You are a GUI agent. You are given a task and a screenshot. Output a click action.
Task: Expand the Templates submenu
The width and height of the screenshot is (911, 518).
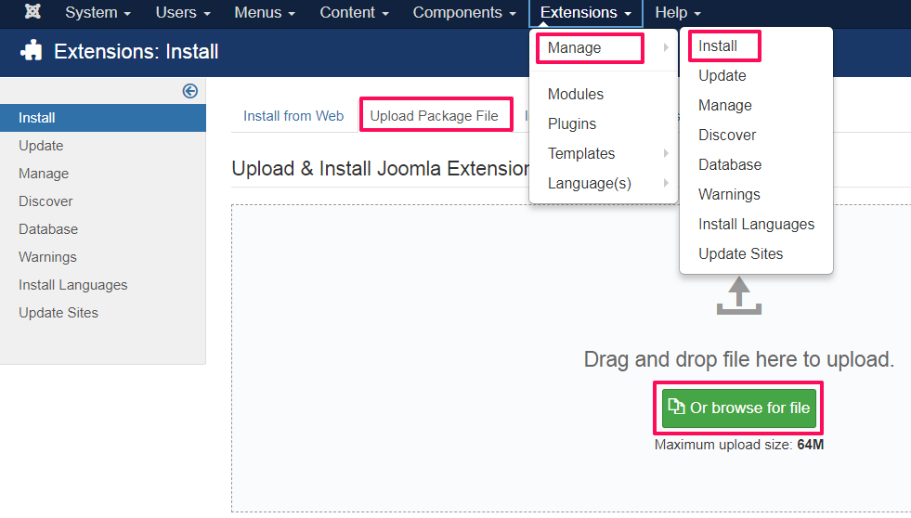604,153
